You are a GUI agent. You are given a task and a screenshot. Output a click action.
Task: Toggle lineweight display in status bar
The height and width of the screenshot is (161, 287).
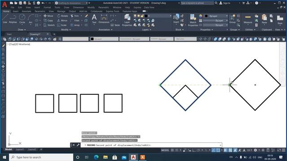click(225, 150)
